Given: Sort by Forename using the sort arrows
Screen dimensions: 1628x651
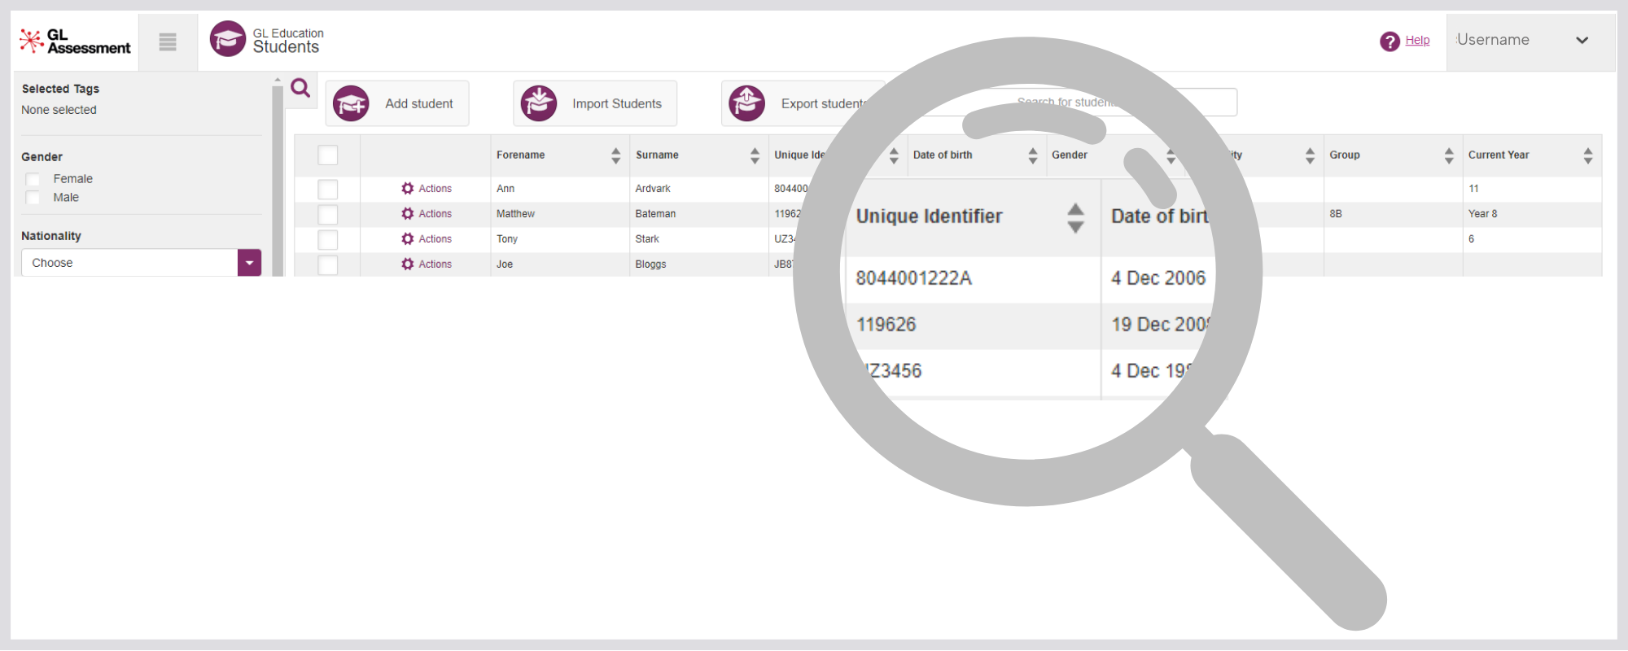Looking at the screenshot, I should tap(615, 155).
